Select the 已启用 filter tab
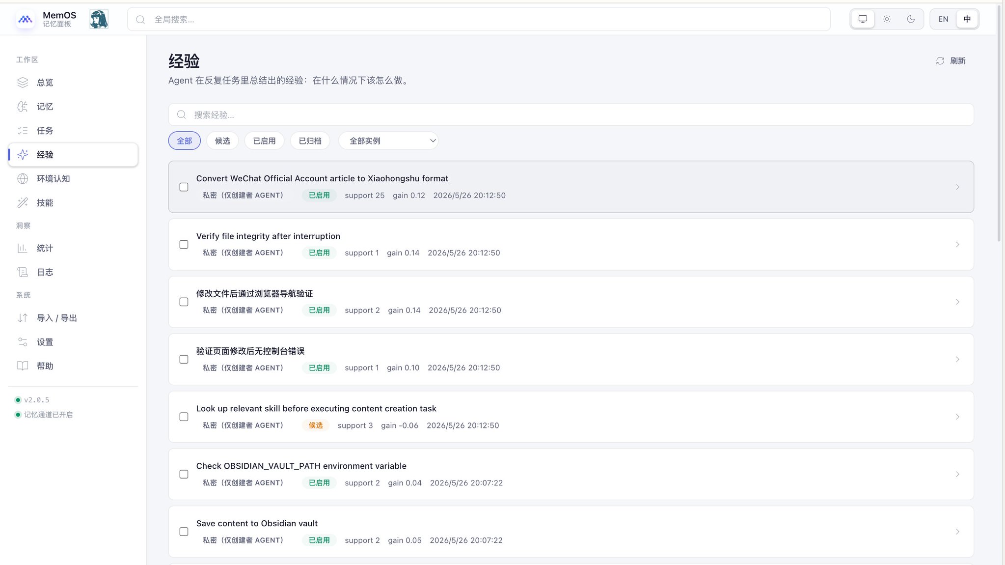 (x=264, y=141)
